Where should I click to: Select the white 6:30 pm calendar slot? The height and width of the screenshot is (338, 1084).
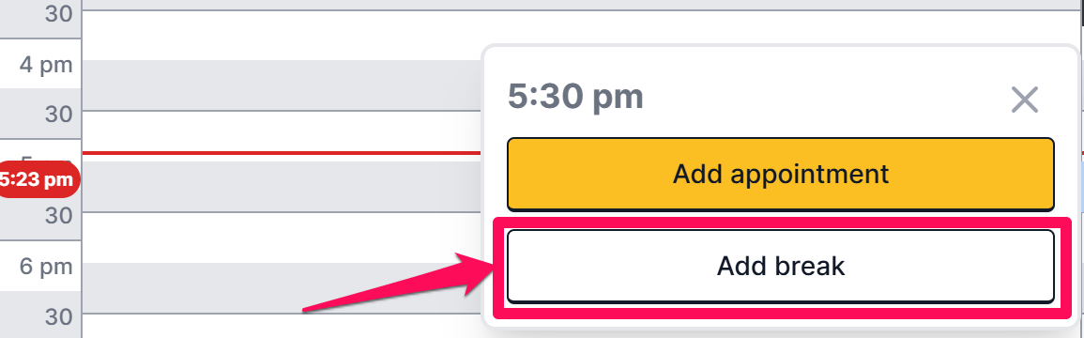(282, 326)
